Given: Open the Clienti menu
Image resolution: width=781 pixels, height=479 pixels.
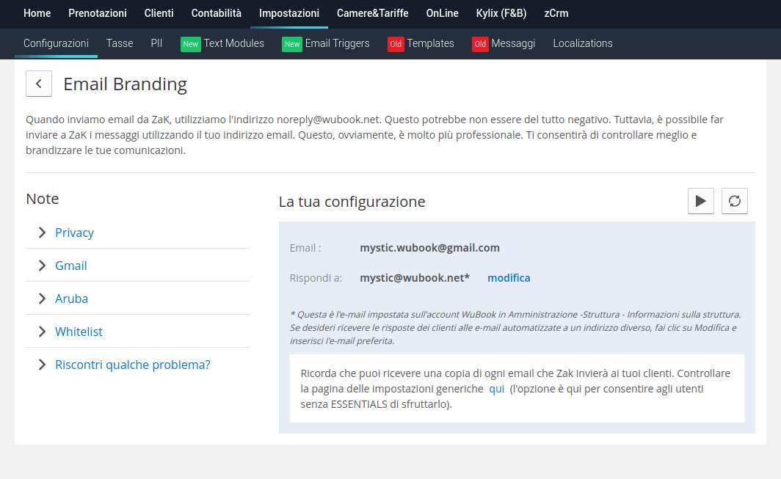Looking at the screenshot, I should coord(159,13).
